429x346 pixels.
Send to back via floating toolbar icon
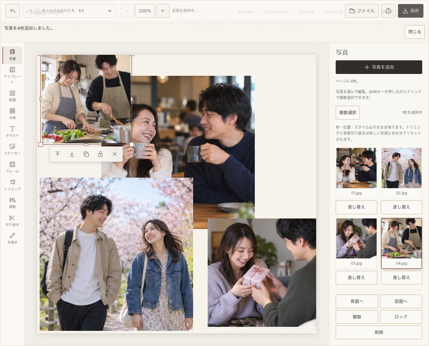point(72,154)
